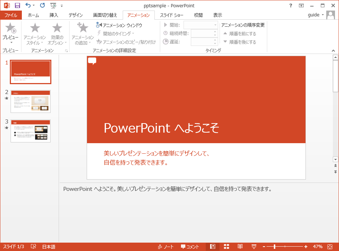Select the アニメーション tab
Screen dimensions: 339x251
[x=139, y=15]
